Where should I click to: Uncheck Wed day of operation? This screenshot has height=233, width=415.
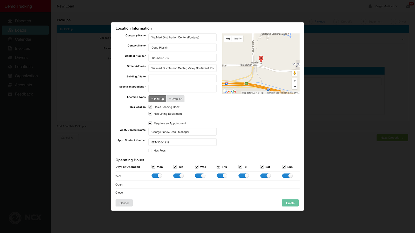click(x=197, y=167)
